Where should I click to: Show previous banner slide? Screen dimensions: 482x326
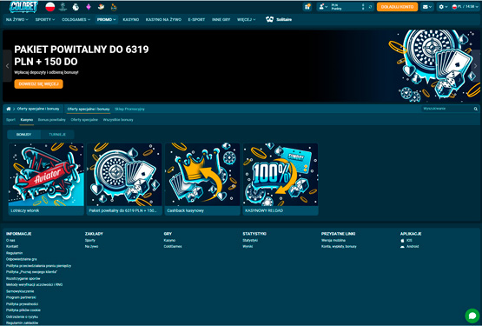(7, 66)
